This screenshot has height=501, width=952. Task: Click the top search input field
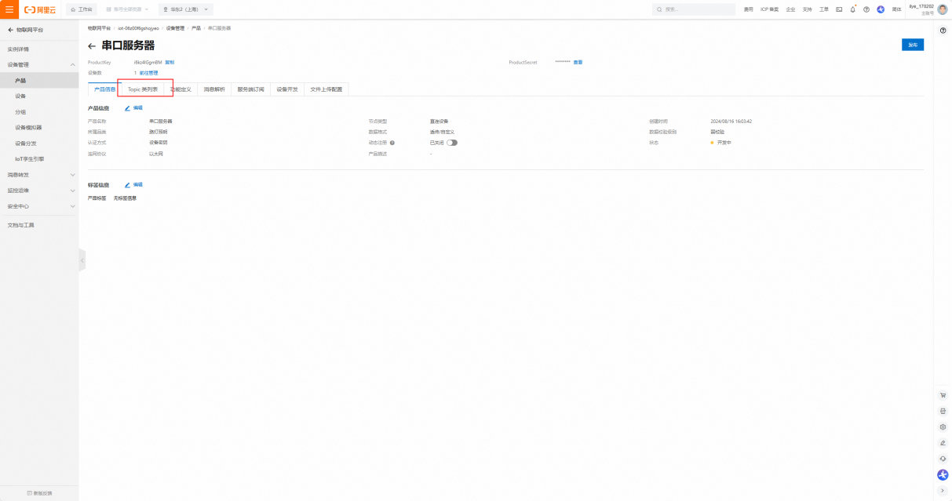pyautogui.click(x=695, y=9)
